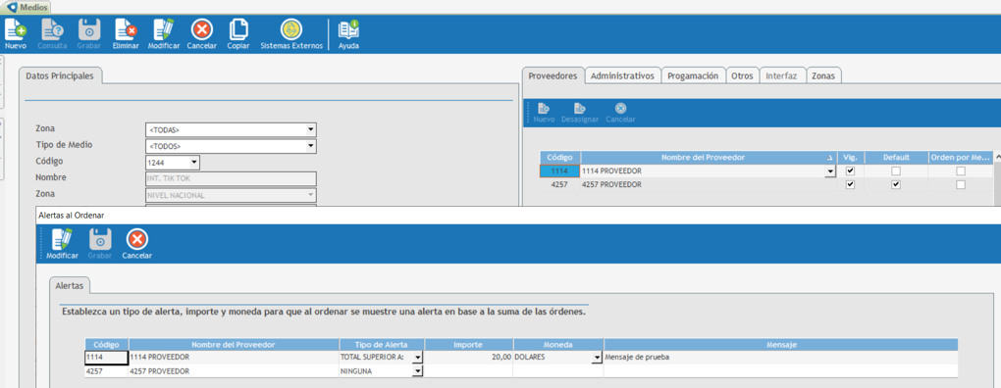1001x388 pixels.
Task: Open the Tipo de Medio dropdown
Action: pos(311,147)
